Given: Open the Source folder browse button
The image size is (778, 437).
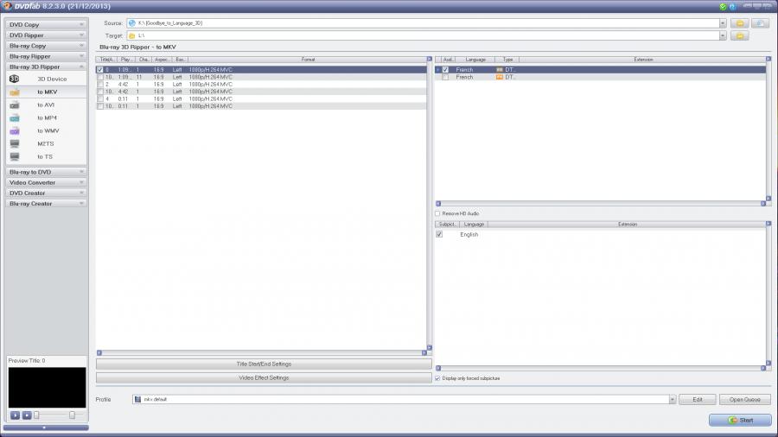Looking at the screenshot, I should (740, 23).
